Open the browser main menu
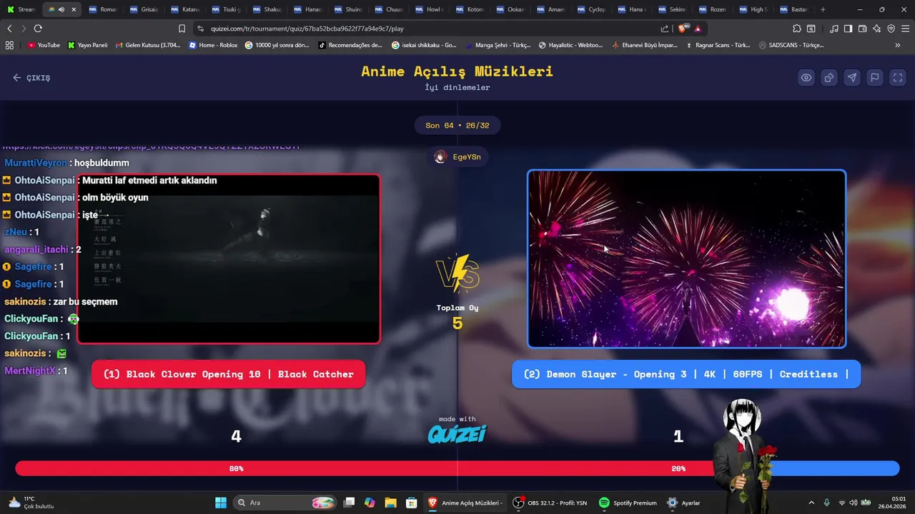The height and width of the screenshot is (514, 915). pyautogui.click(x=906, y=29)
